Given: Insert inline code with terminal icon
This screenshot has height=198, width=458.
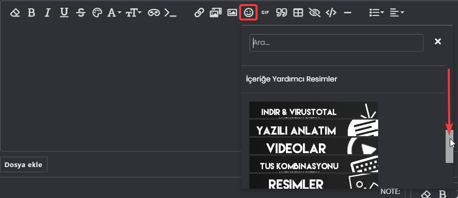Looking at the screenshot, I should coord(171,12).
